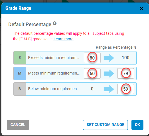The width and height of the screenshot is (149, 136).
Task: Click the Exceeds minimum requirement label
Action: click(53, 58)
